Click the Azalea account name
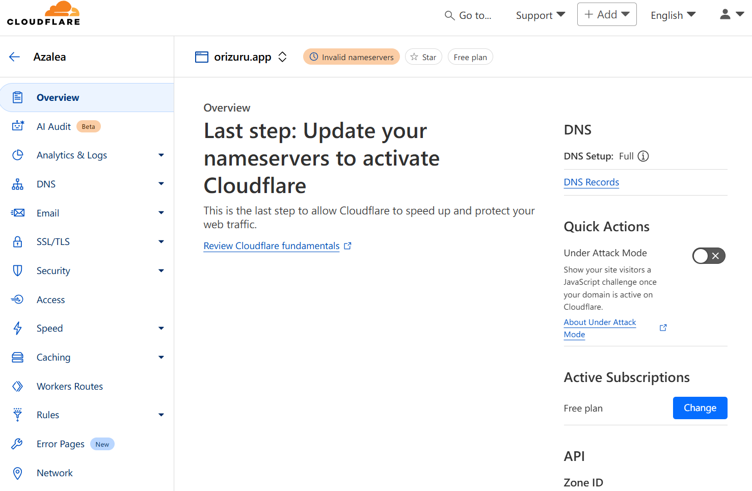The image size is (752, 491). (x=50, y=57)
